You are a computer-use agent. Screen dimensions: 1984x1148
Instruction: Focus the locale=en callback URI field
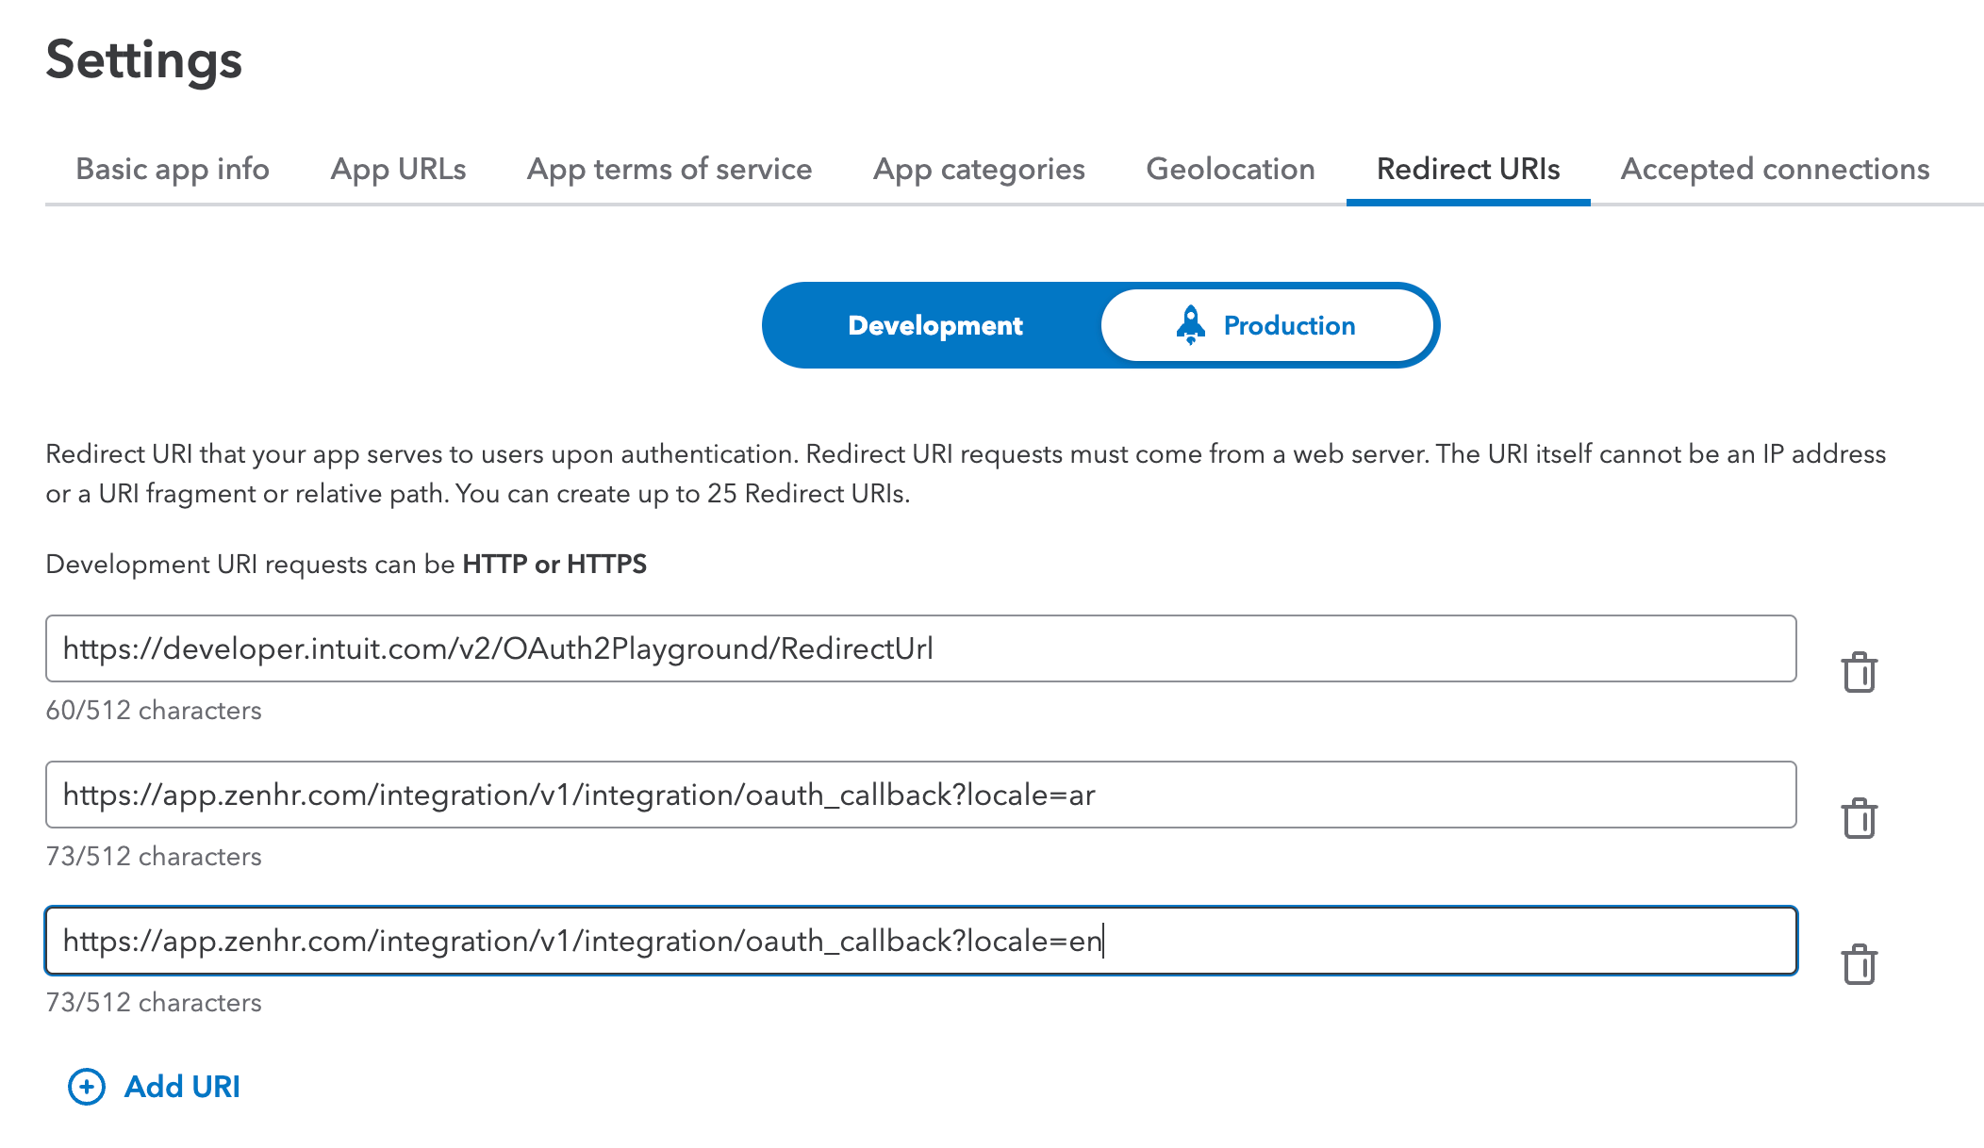pyautogui.click(x=920, y=941)
